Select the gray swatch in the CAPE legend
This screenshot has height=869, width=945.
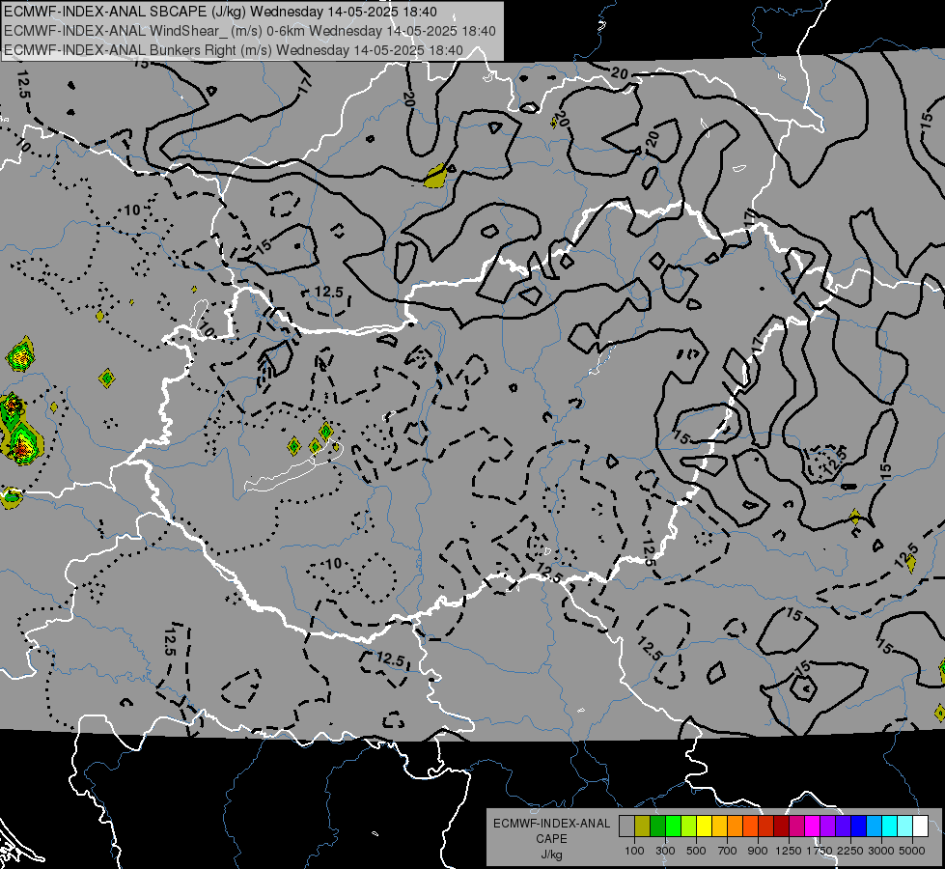(626, 826)
